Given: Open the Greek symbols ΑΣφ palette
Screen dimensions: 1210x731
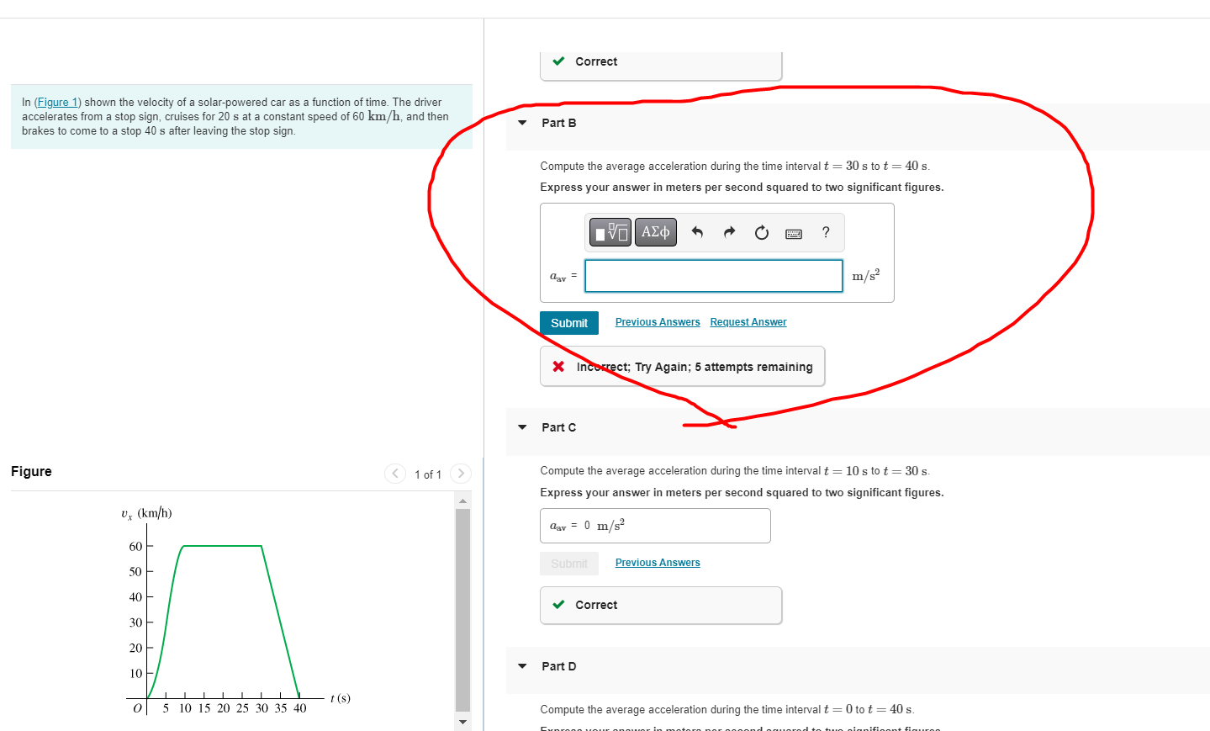Looking at the screenshot, I should pyautogui.click(x=655, y=232).
